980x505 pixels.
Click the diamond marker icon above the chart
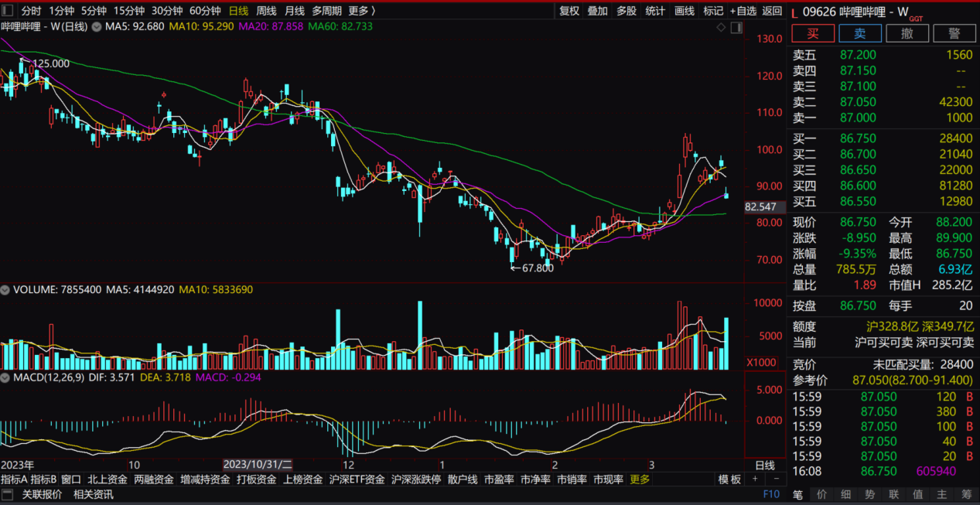(721, 27)
